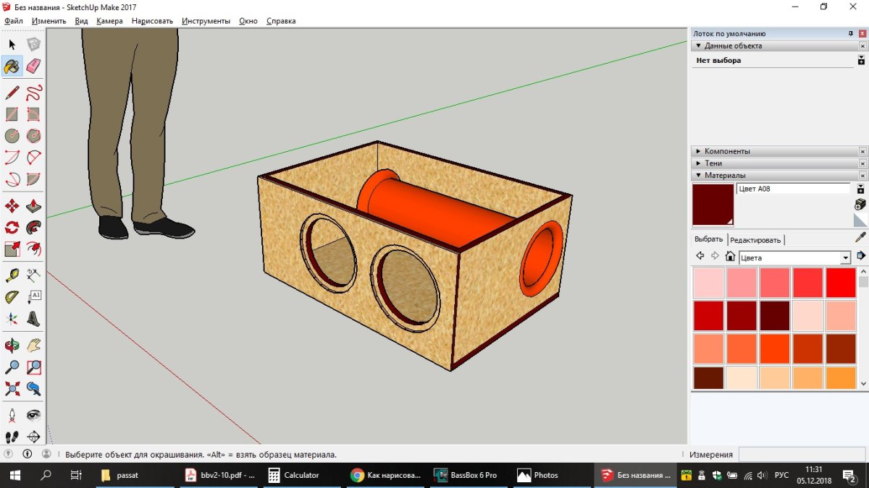Pick the bright red color swatch
This screenshot has height=488, width=869.
pos(841,283)
